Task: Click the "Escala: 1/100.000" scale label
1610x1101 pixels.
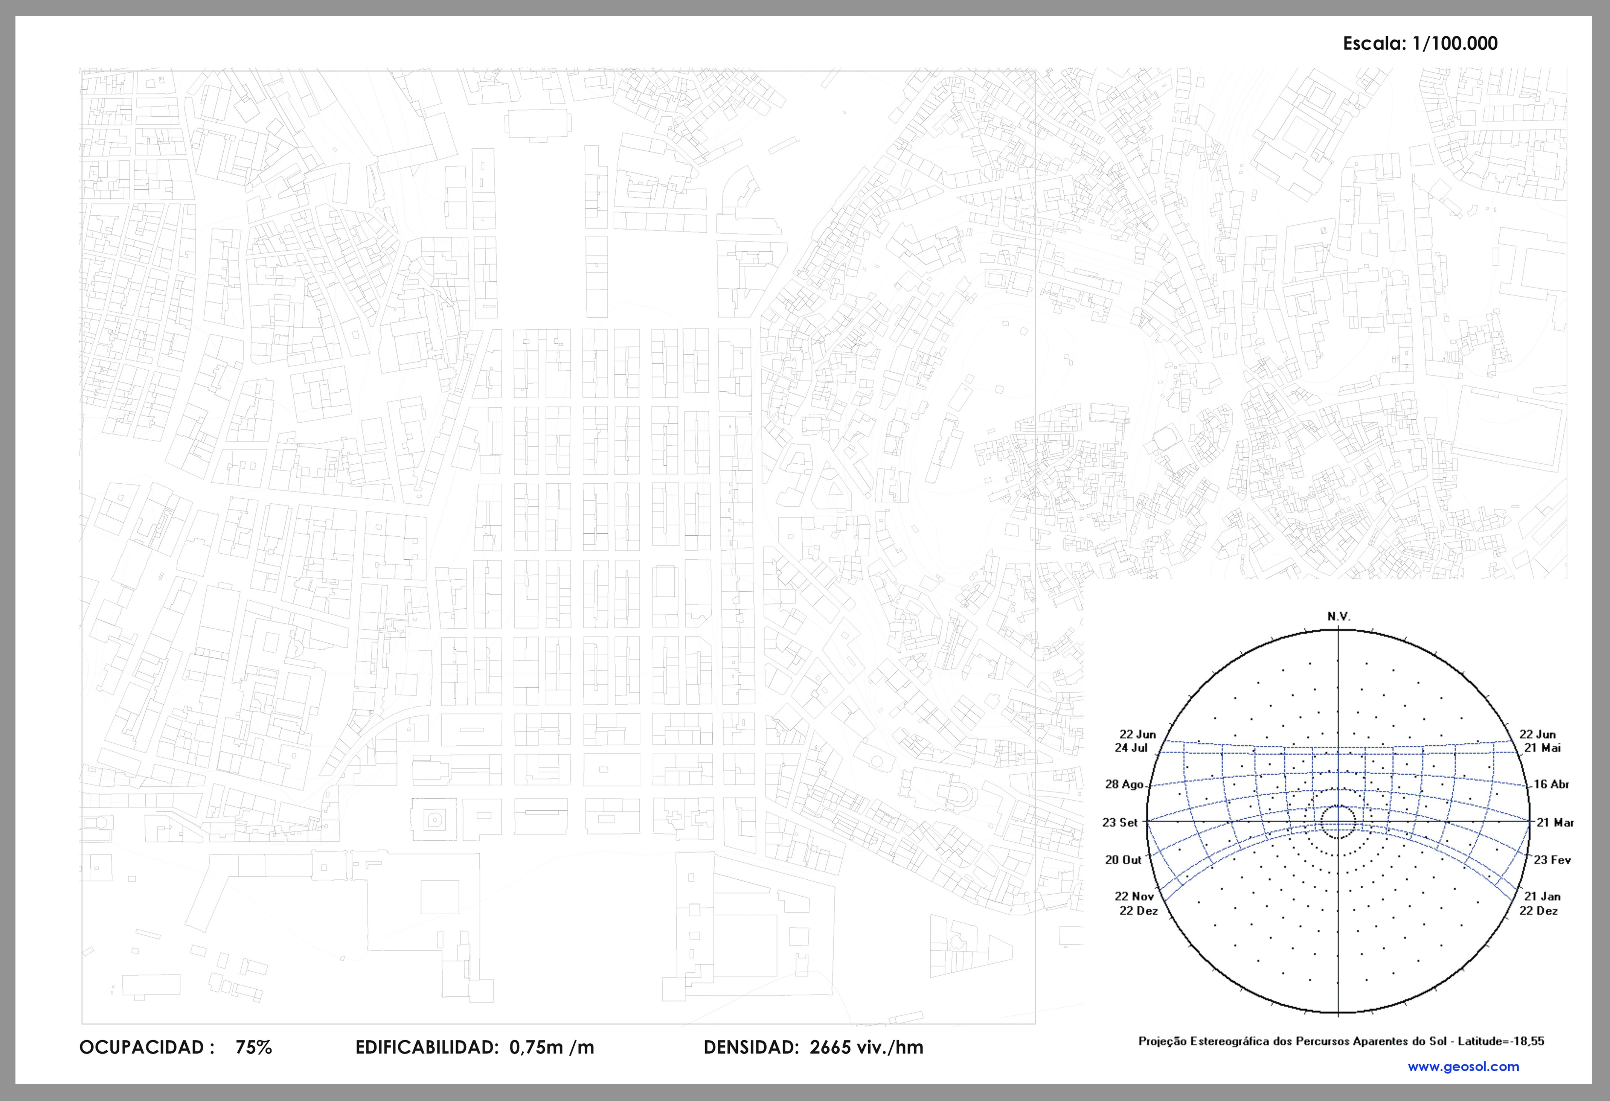Action: tap(1420, 43)
